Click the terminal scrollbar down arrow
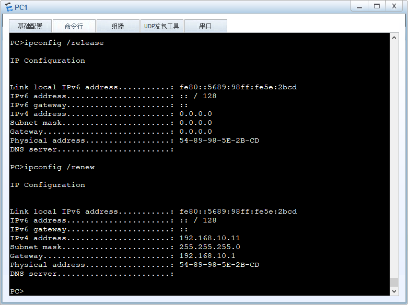 394,291
